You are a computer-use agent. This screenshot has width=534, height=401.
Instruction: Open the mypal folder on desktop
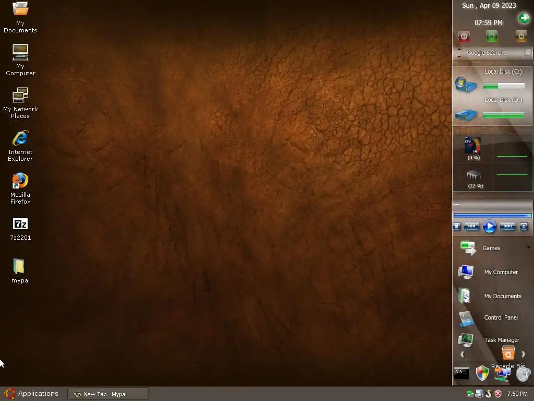click(20, 271)
